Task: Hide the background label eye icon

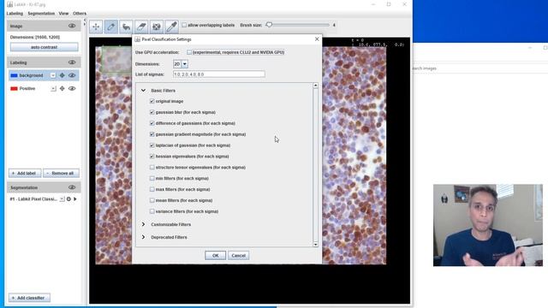Action: (x=72, y=75)
